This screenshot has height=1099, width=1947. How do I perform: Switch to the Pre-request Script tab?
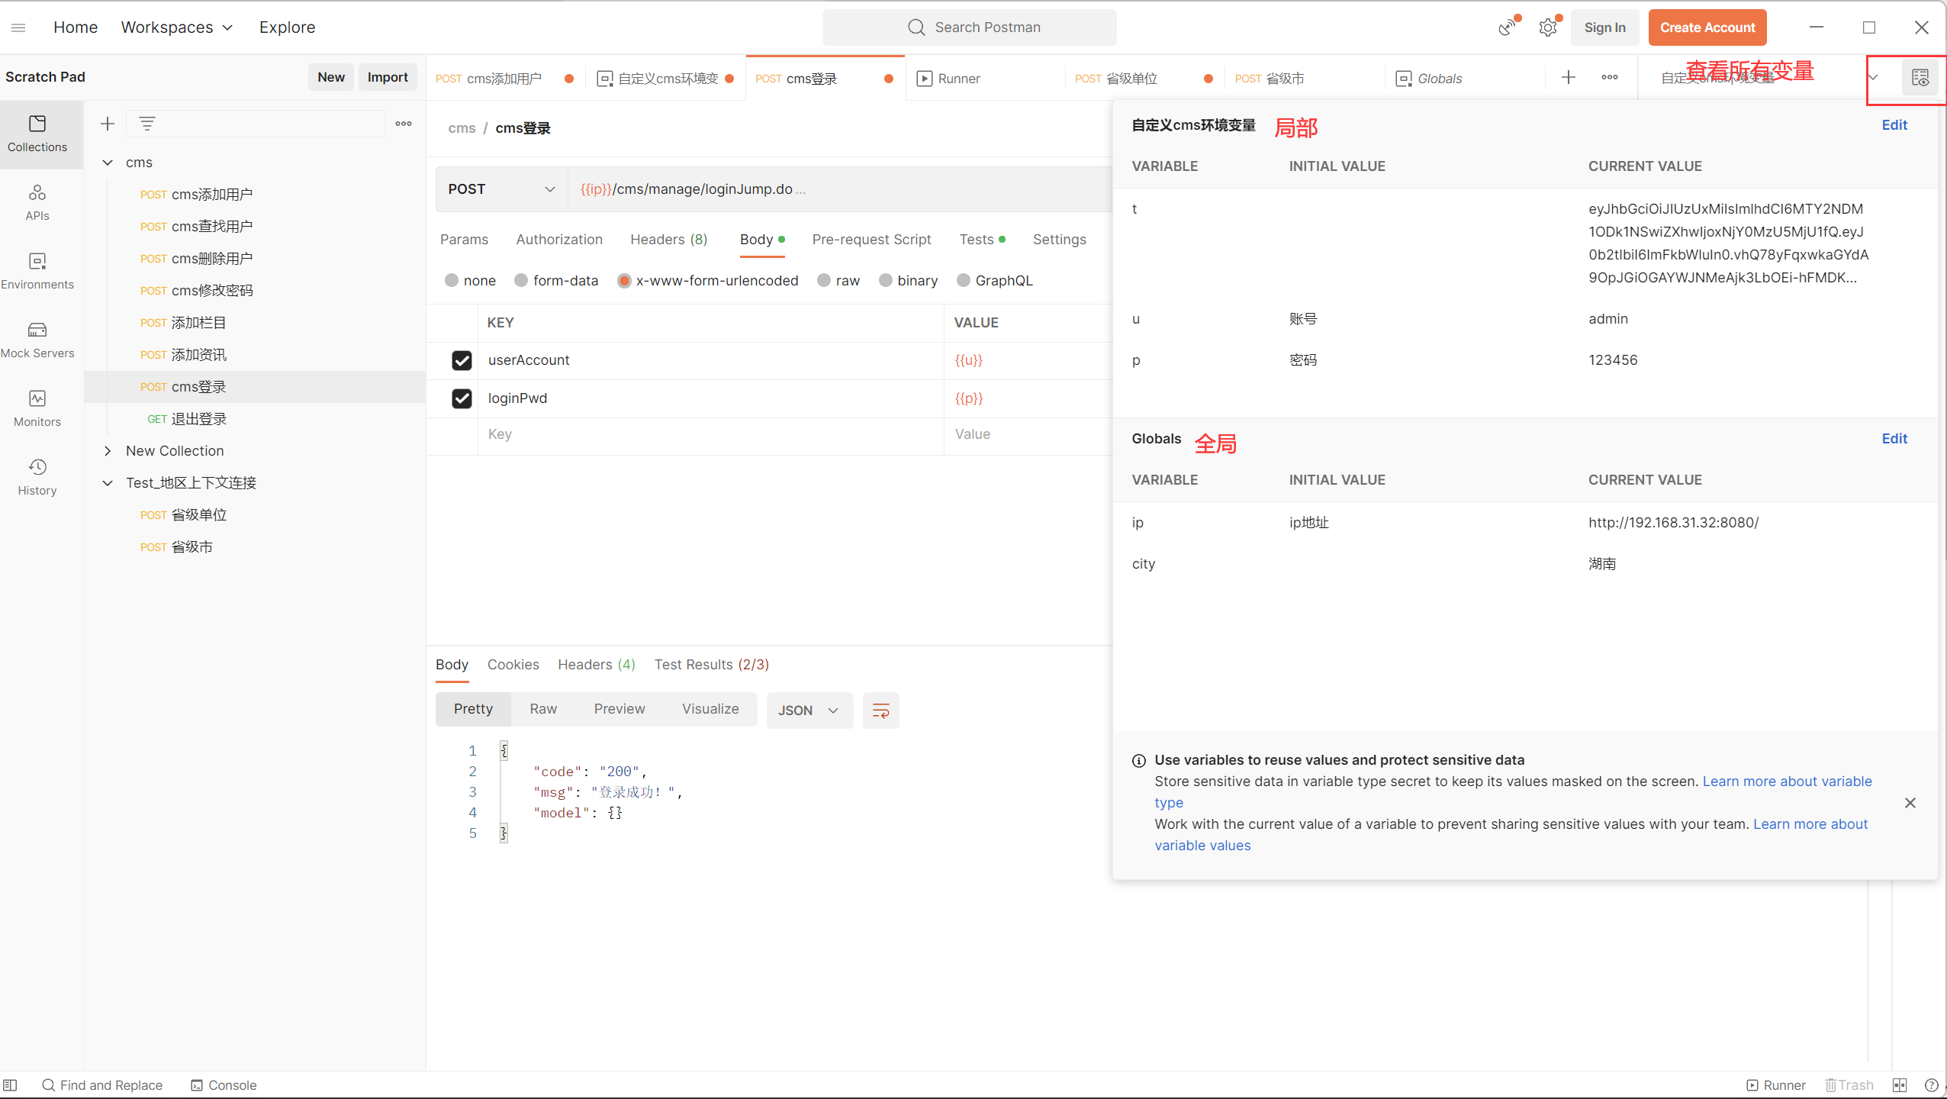click(x=871, y=240)
